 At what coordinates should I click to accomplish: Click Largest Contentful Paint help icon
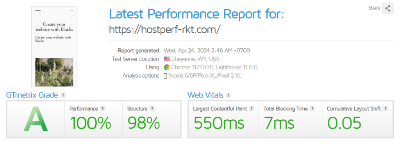(252, 109)
